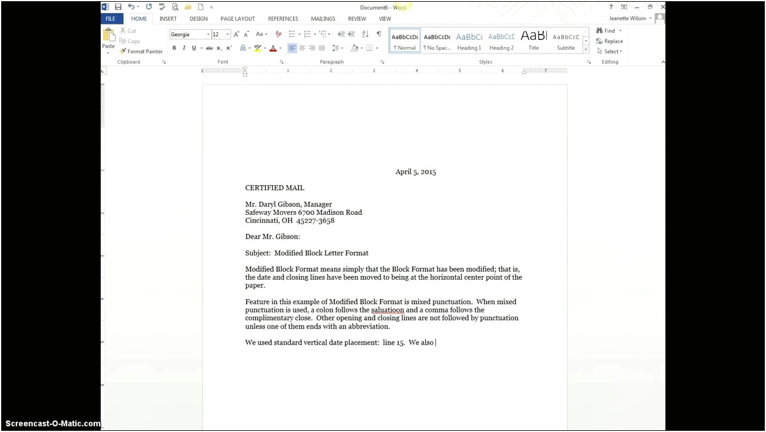This screenshot has height=432, width=766.
Task: Paste clipboard contents with Paste icon
Action: click(x=108, y=35)
